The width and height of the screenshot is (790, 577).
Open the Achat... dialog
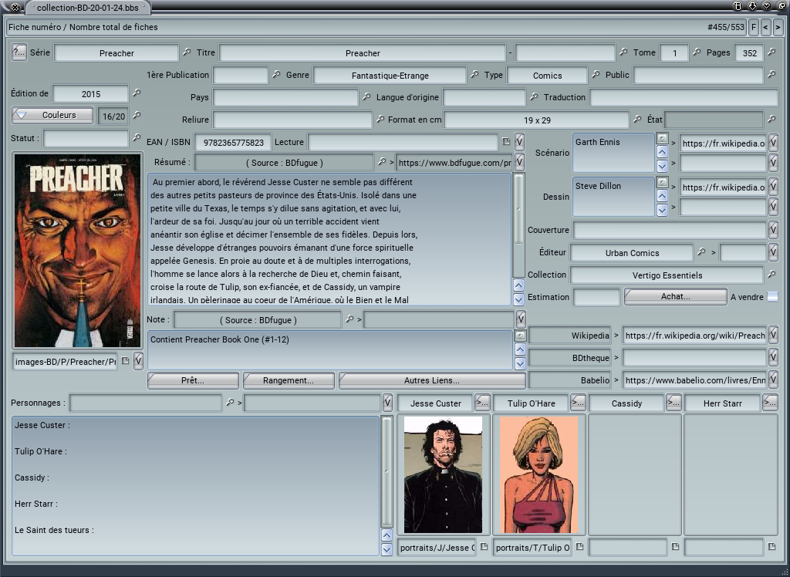676,297
